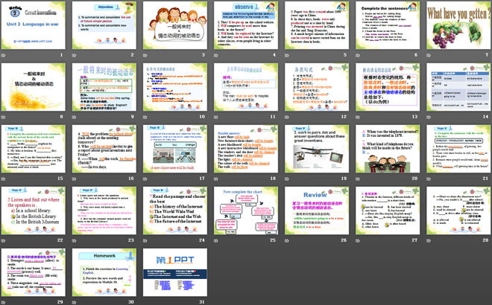The width and height of the screenshot is (492, 305).
Task: Click the animation star icon under slide 9
Action: click(75, 117)
